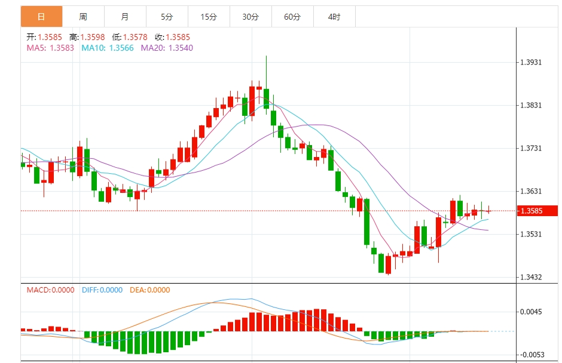This screenshot has height=363, width=562.
Task: Click the 1.3931 price axis label
Action: tap(531, 62)
